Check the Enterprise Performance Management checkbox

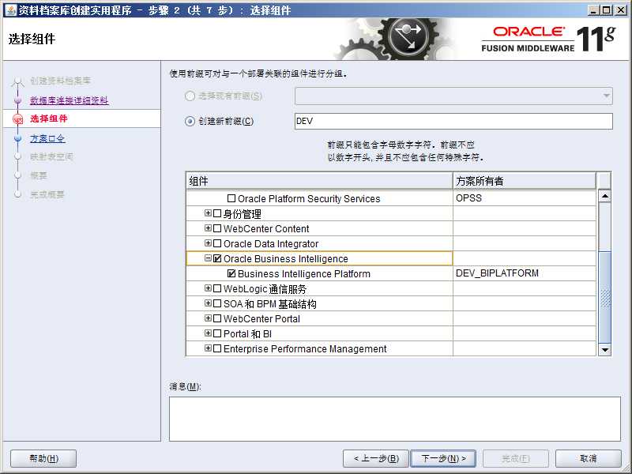click(217, 348)
